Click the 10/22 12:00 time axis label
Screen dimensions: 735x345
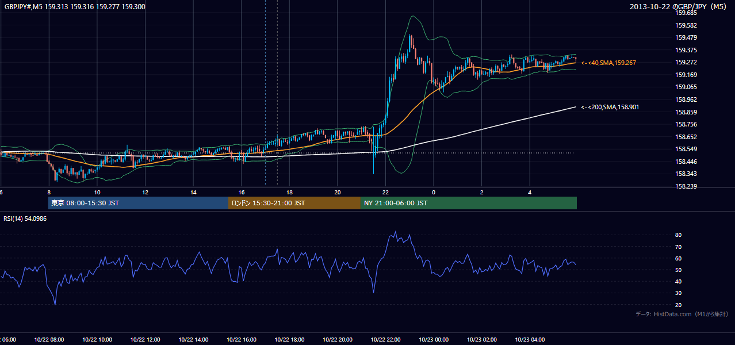point(145,339)
